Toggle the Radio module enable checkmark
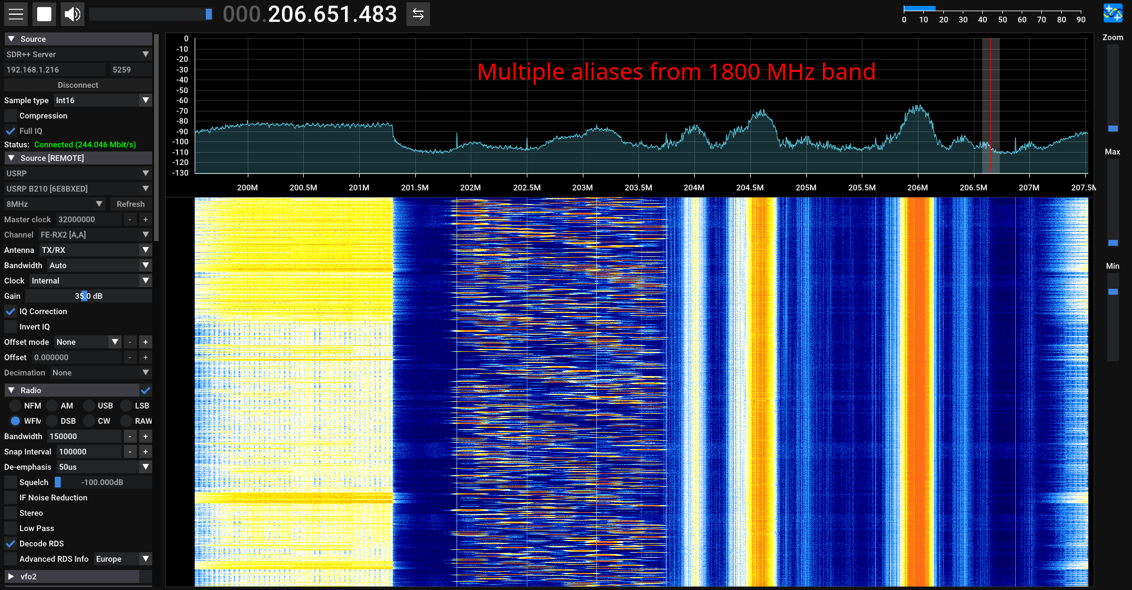This screenshot has width=1132, height=590. click(146, 390)
